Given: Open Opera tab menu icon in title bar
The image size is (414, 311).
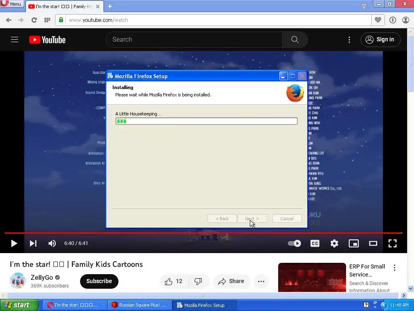Looking at the screenshot, I should coord(364,6).
